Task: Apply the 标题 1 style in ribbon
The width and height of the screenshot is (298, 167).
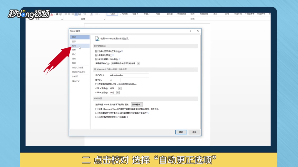Action: click(135, 14)
